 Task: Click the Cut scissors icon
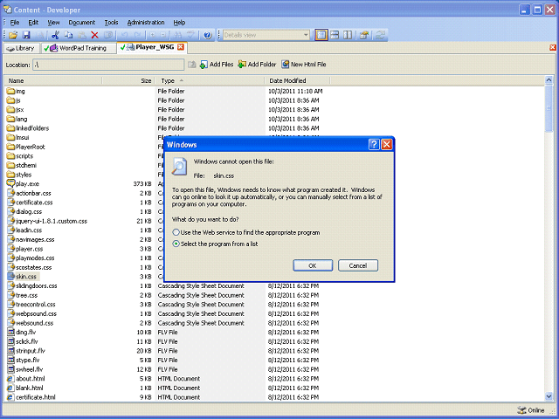pos(55,35)
